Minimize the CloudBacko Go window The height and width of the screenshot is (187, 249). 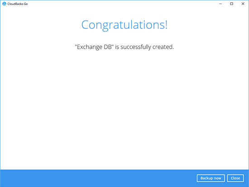point(220,4)
